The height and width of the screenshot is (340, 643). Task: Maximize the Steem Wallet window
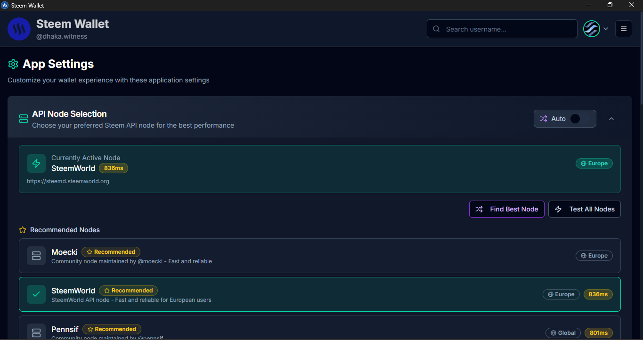coord(610,5)
